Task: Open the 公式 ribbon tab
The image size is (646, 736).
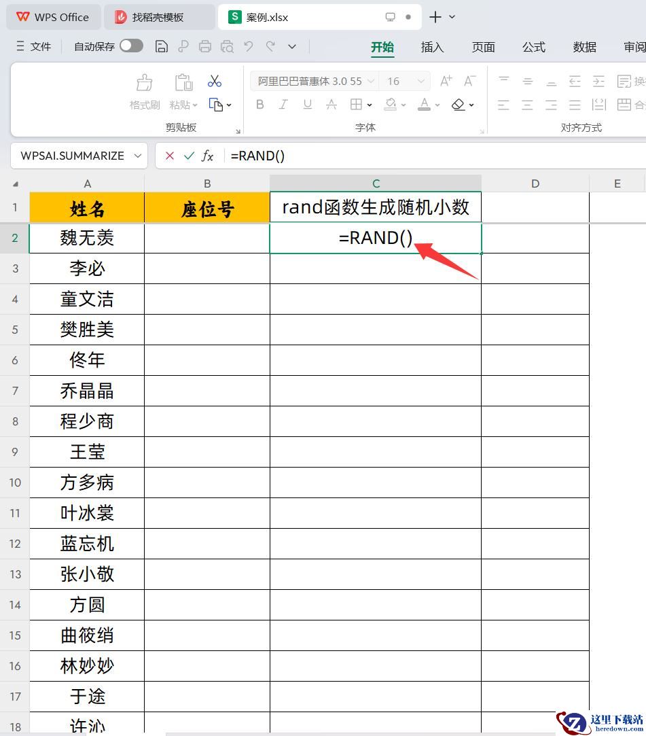Action: [x=533, y=47]
